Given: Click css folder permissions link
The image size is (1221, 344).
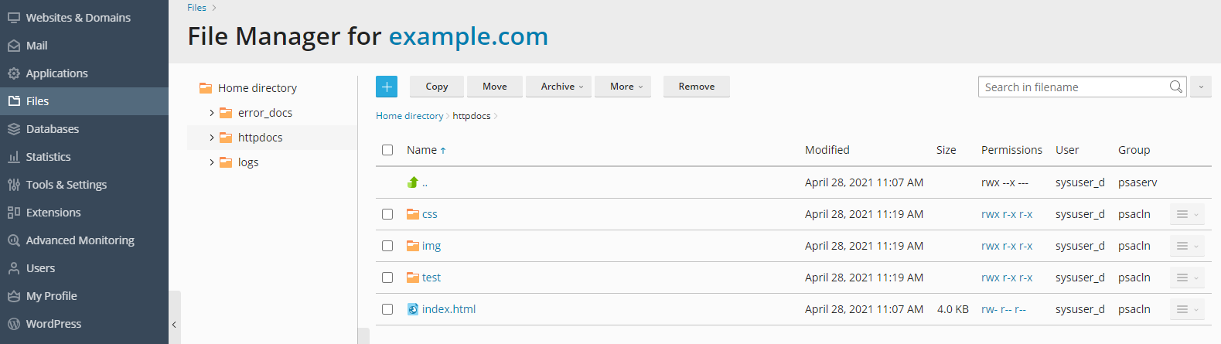Looking at the screenshot, I should point(1006,214).
